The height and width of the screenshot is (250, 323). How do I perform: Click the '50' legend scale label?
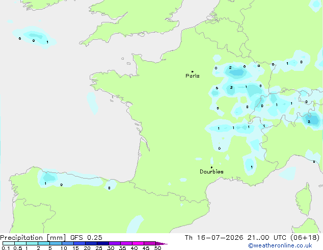pyautogui.click(x=157, y=248)
